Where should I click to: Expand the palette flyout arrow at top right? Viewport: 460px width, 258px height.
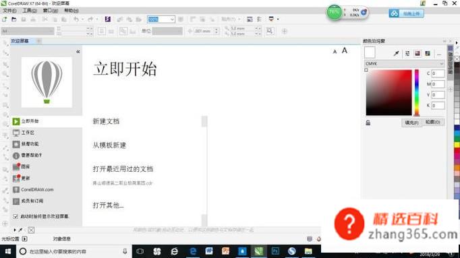point(457,42)
